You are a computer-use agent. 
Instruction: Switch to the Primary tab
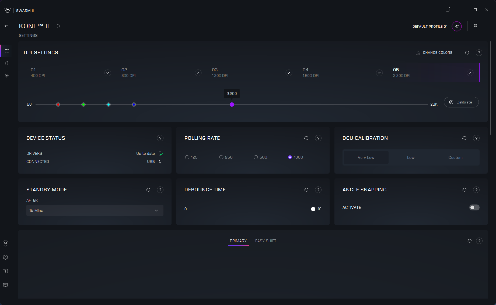pyautogui.click(x=238, y=241)
